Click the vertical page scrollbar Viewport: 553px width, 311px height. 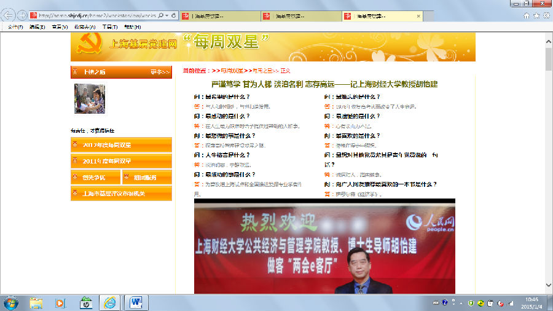click(x=548, y=154)
